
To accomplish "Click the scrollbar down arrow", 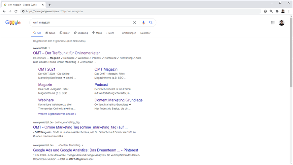I will coord(291,163).
